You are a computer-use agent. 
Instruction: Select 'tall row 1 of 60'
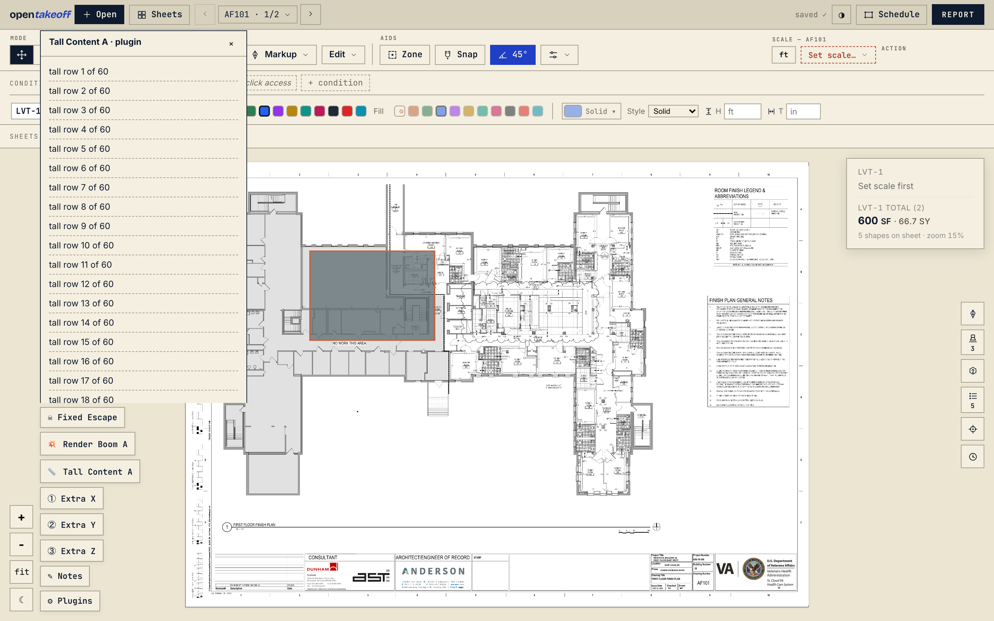point(143,71)
